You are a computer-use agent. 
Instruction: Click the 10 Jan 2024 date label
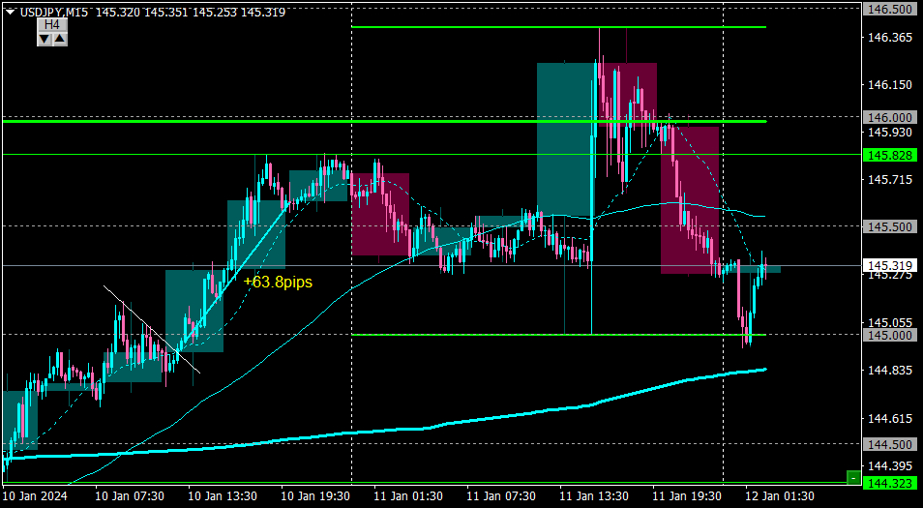tap(36, 496)
